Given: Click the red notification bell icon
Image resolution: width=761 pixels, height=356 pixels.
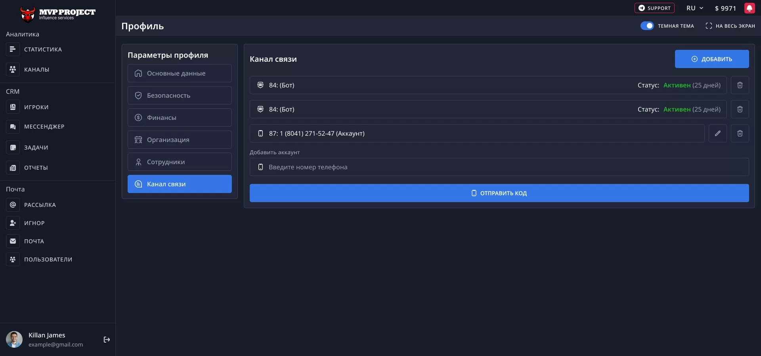Looking at the screenshot, I should coord(749,8).
